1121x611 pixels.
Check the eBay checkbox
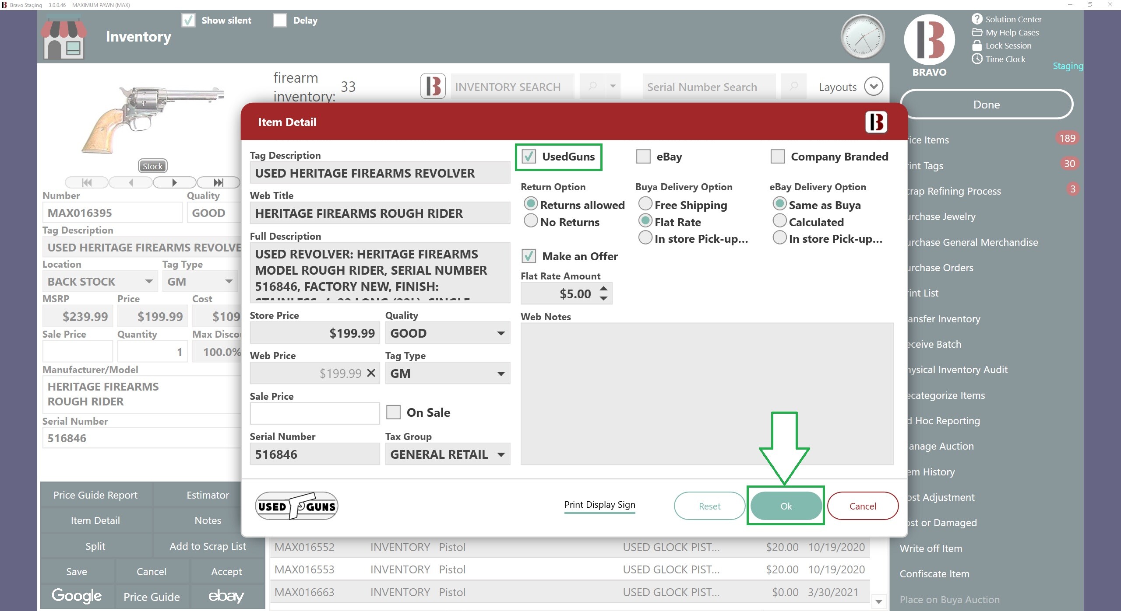point(643,157)
